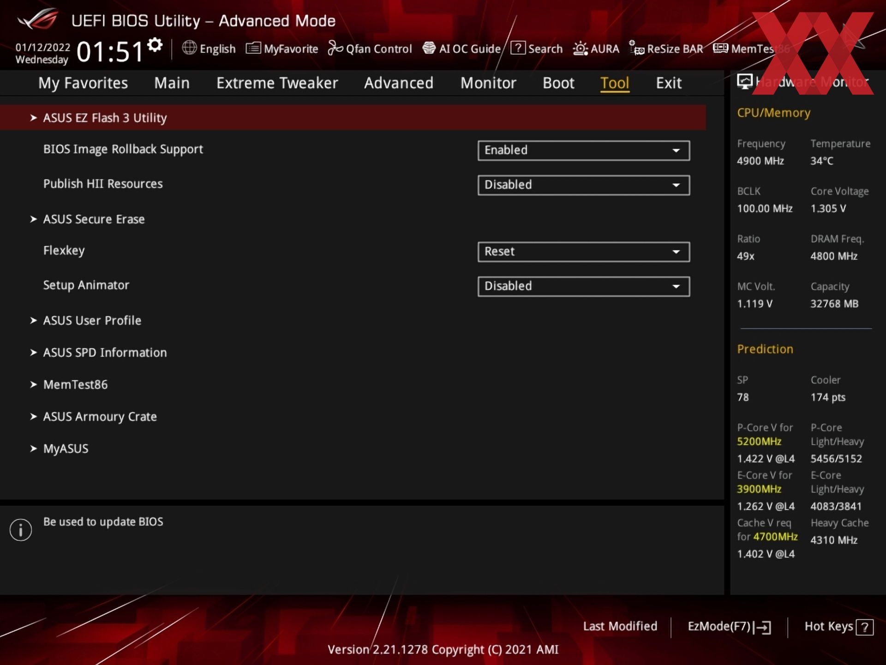Open AURA settings from the top bar
Viewport: 886px width, 665px height.
click(x=596, y=48)
